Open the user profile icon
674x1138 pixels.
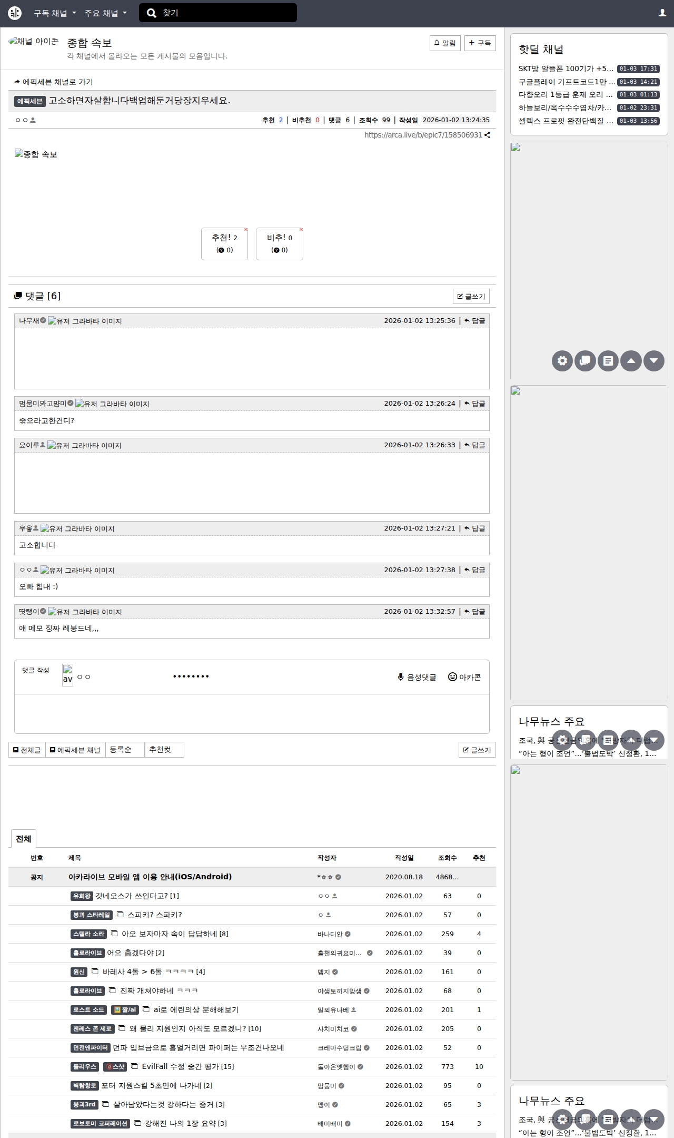[x=662, y=13]
